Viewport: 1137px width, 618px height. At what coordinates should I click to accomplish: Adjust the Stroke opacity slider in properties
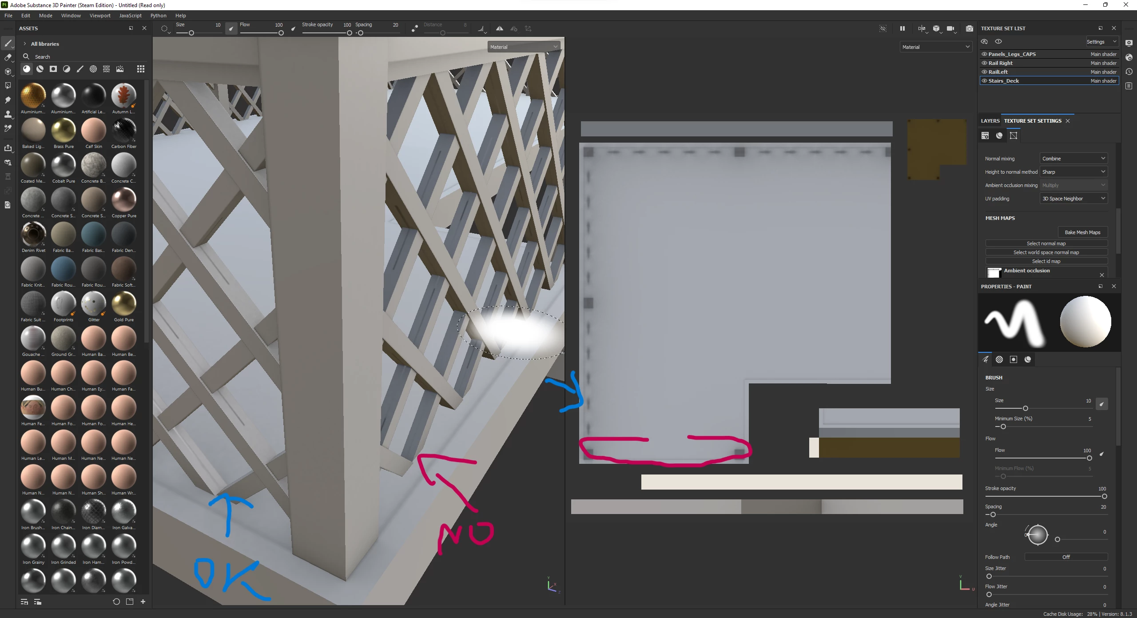tap(1104, 497)
